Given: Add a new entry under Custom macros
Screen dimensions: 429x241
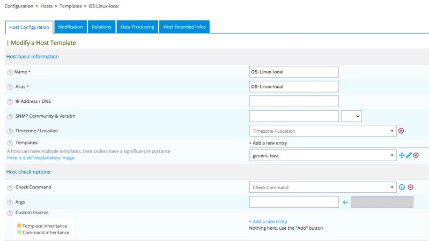Looking at the screenshot, I should [x=268, y=221].
